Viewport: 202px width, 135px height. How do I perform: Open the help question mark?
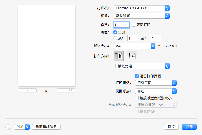[8, 127]
